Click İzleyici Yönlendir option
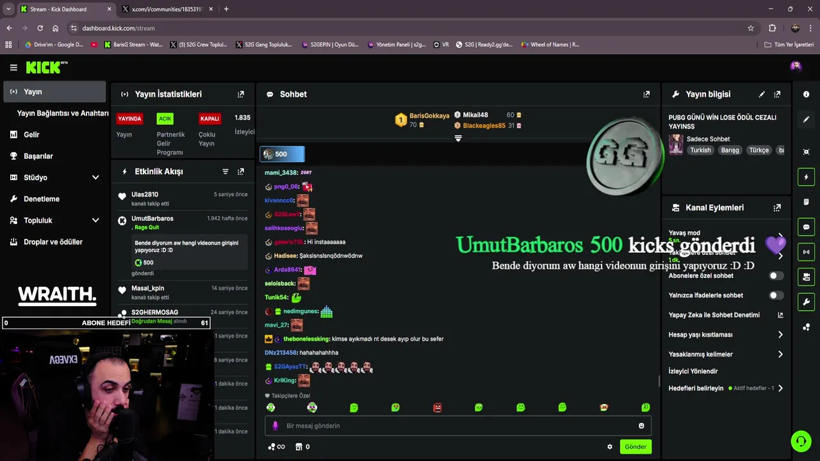 click(693, 371)
